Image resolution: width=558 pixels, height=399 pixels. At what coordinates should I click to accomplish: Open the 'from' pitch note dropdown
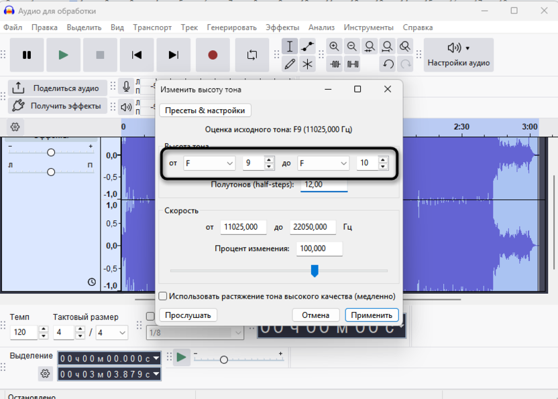(209, 163)
